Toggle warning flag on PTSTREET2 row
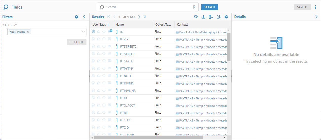This screenshot has width=321, height=140. [x=104, y=46]
